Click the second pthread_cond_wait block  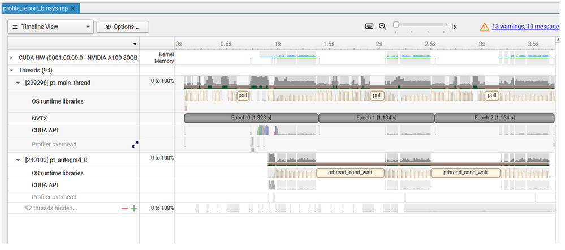coord(465,173)
